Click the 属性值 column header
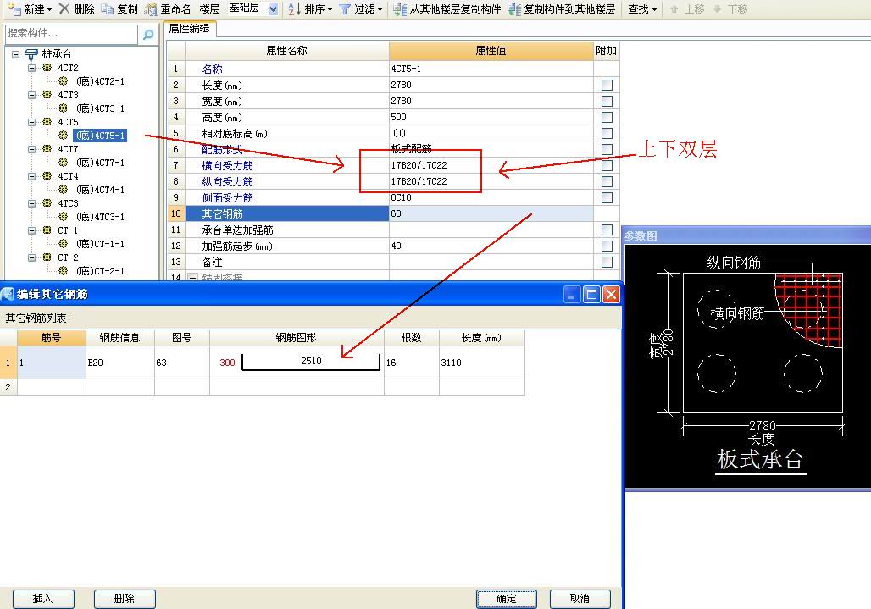 tap(491, 51)
